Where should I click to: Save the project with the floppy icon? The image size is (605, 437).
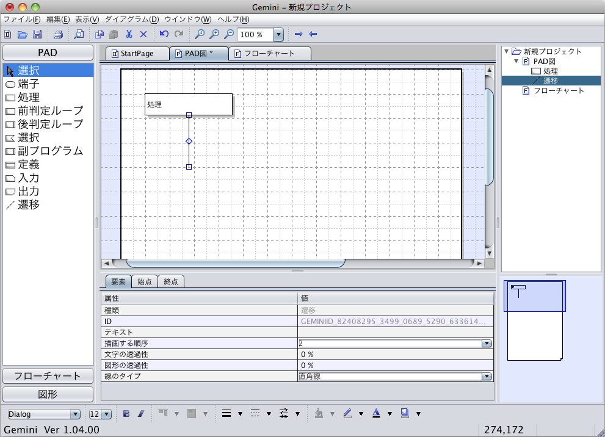coord(37,34)
